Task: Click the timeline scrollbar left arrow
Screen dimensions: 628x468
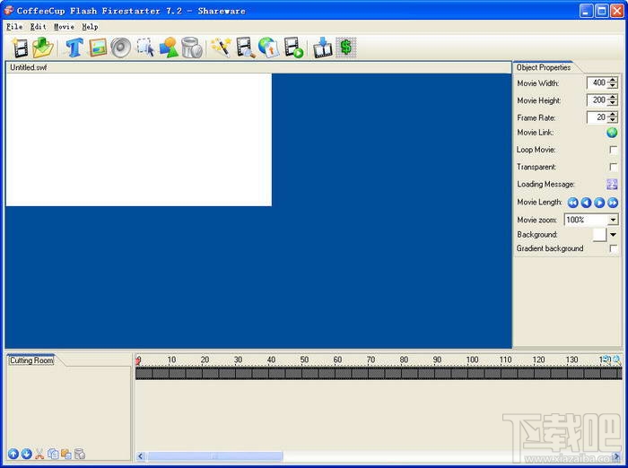Action: pos(141,456)
